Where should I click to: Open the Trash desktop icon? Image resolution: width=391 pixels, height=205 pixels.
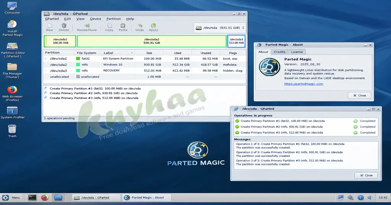pyautogui.click(x=12, y=131)
